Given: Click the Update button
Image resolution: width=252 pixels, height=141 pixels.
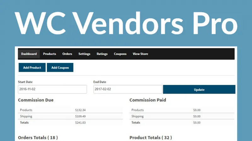Looking at the screenshot, I should (199, 89).
